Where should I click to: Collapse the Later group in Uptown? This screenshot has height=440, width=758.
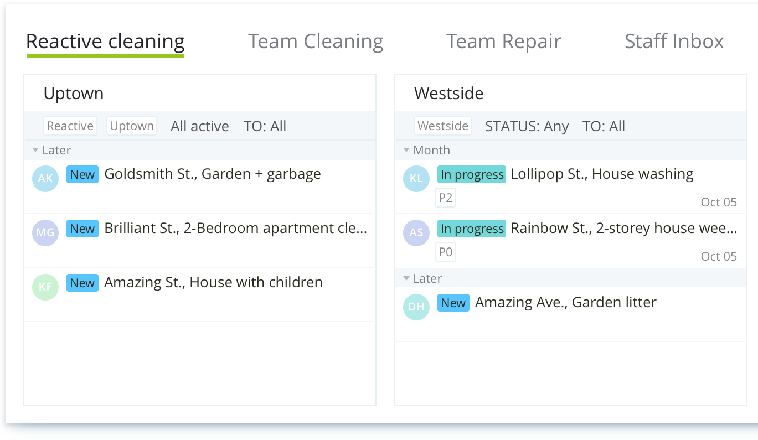click(35, 151)
